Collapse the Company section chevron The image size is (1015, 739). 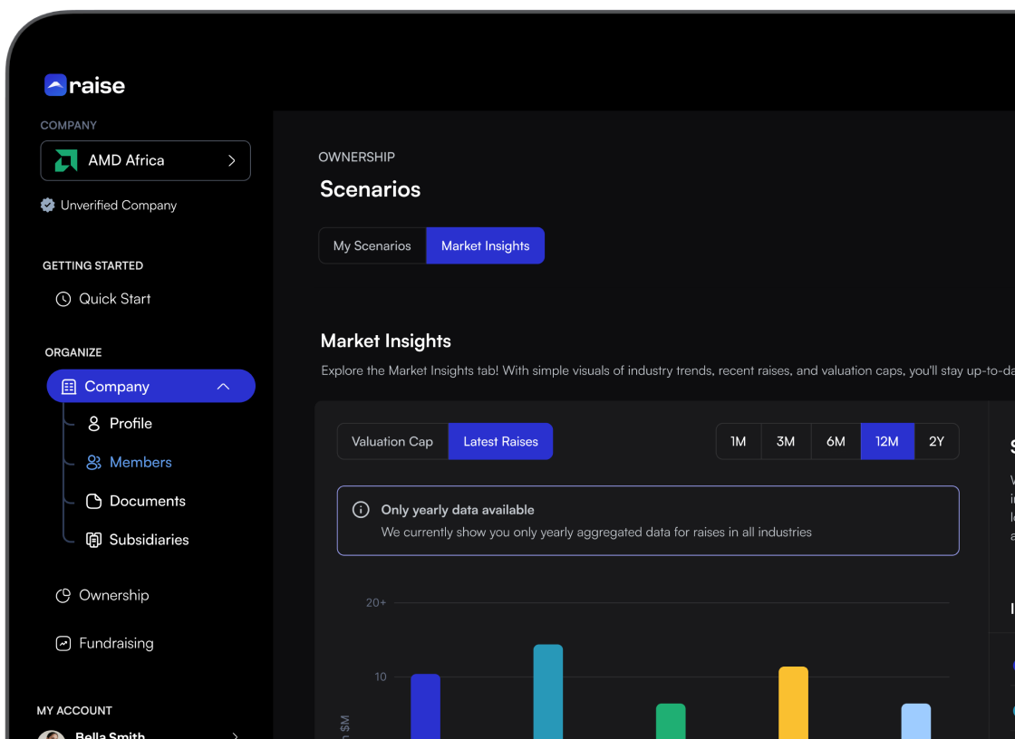click(223, 387)
